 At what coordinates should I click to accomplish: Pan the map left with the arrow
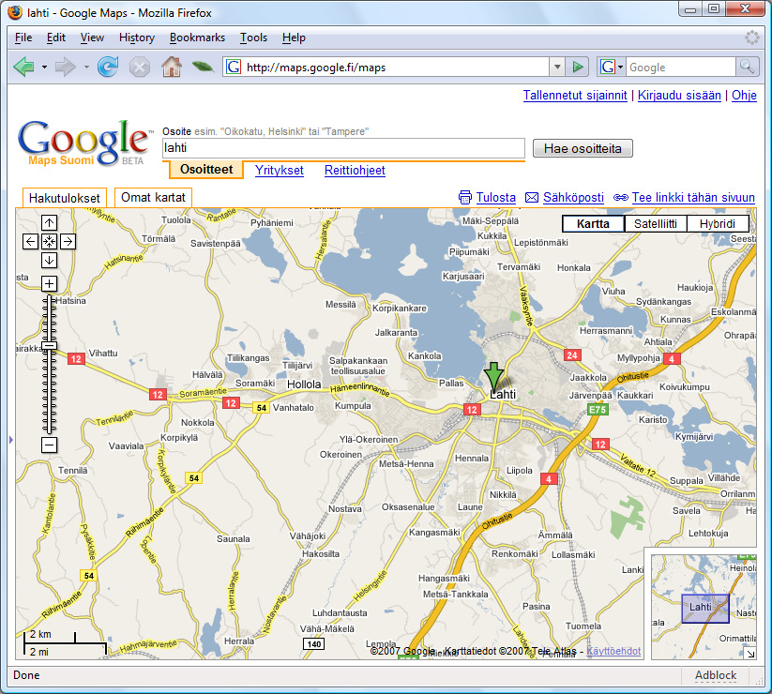click(x=31, y=241)
